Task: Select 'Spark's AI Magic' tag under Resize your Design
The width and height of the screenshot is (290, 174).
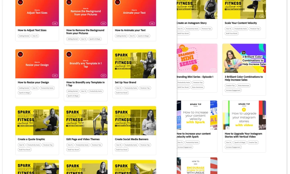Action: (x=24, y=93)
